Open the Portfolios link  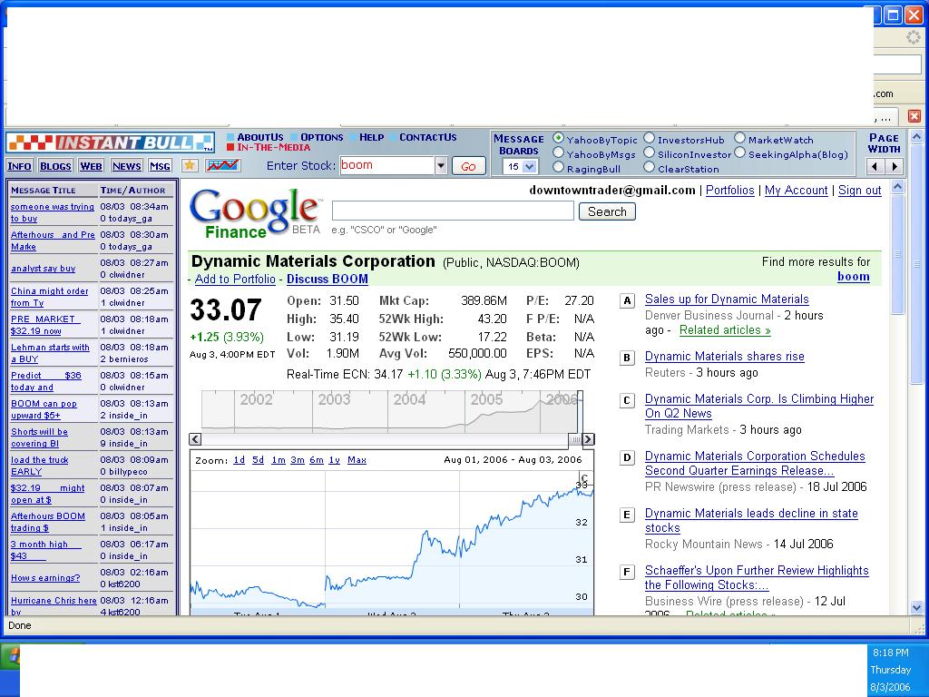[x=730, y=191]
